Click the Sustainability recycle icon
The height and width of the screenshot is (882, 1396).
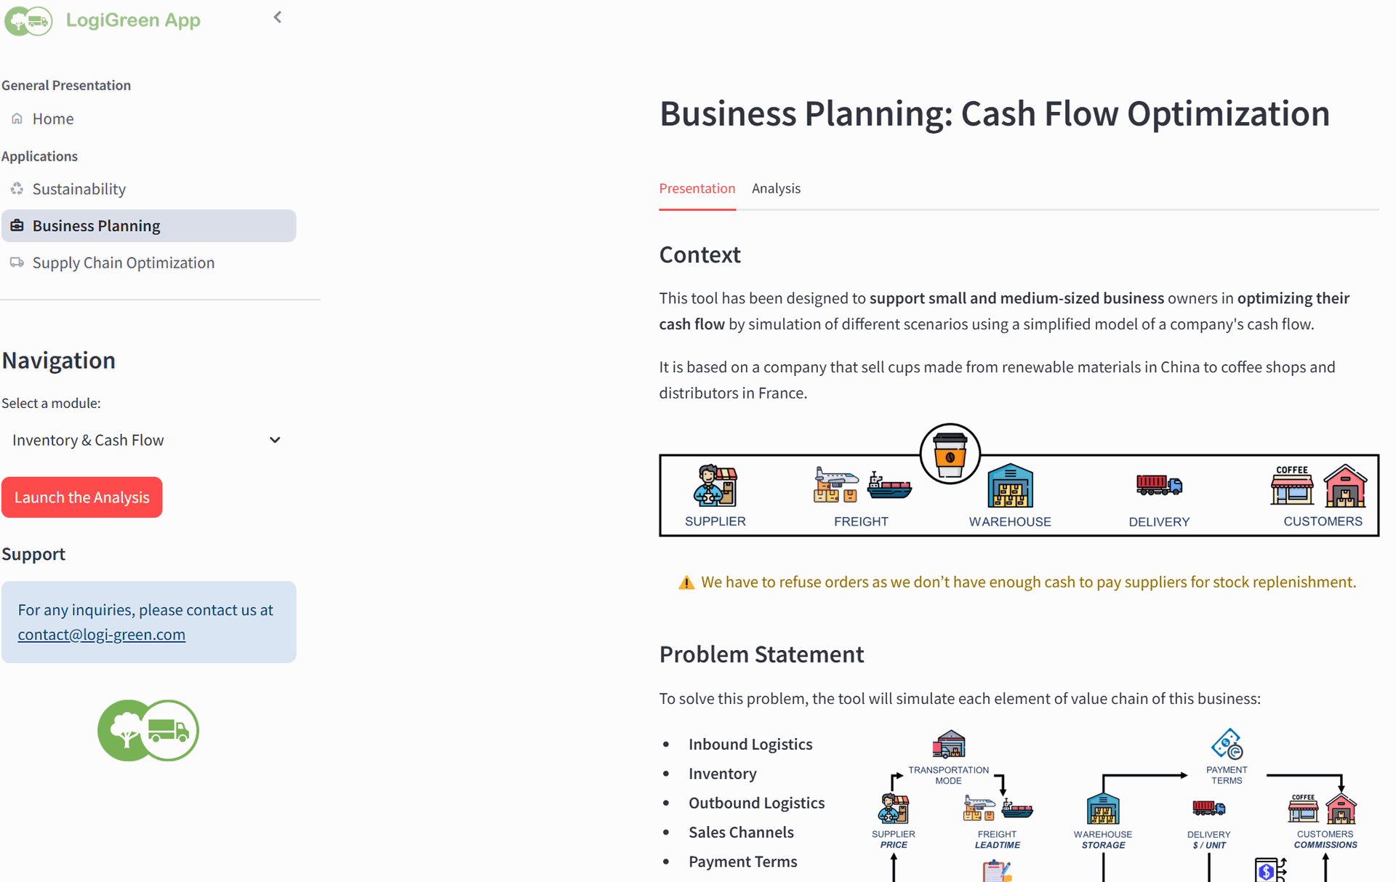click(17, 189)
